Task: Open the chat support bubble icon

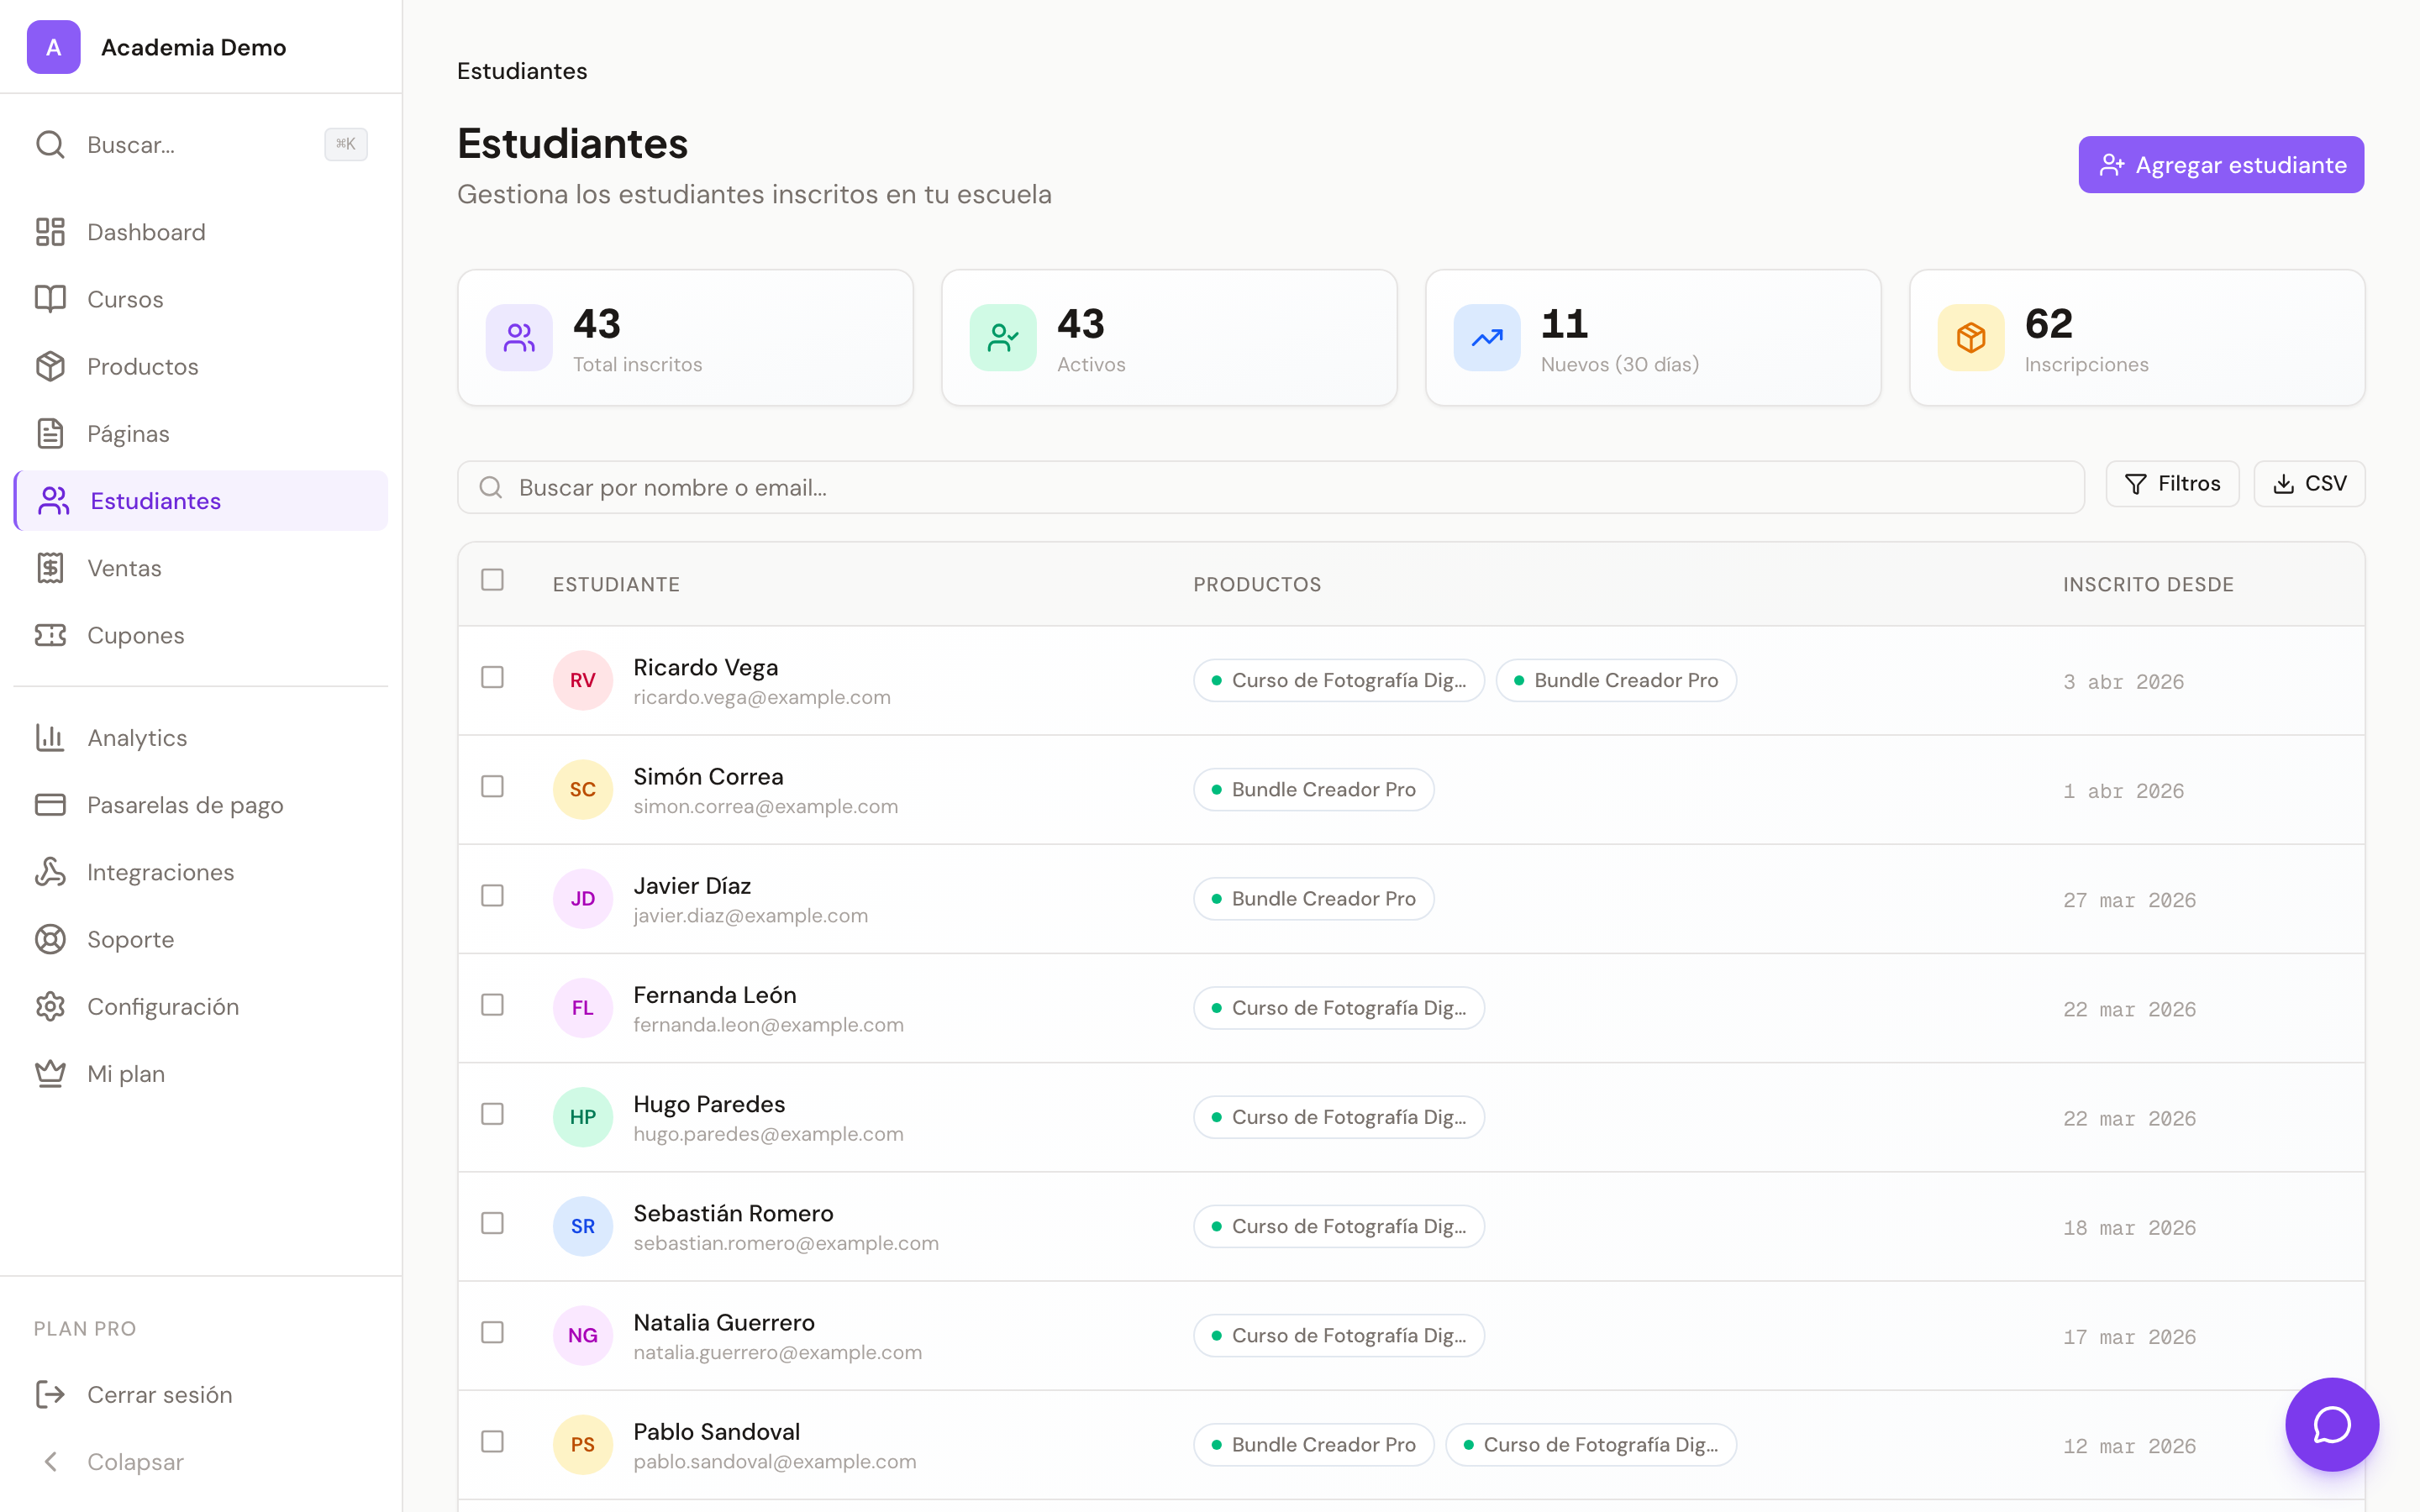Action: (x=2331, y=1424)
